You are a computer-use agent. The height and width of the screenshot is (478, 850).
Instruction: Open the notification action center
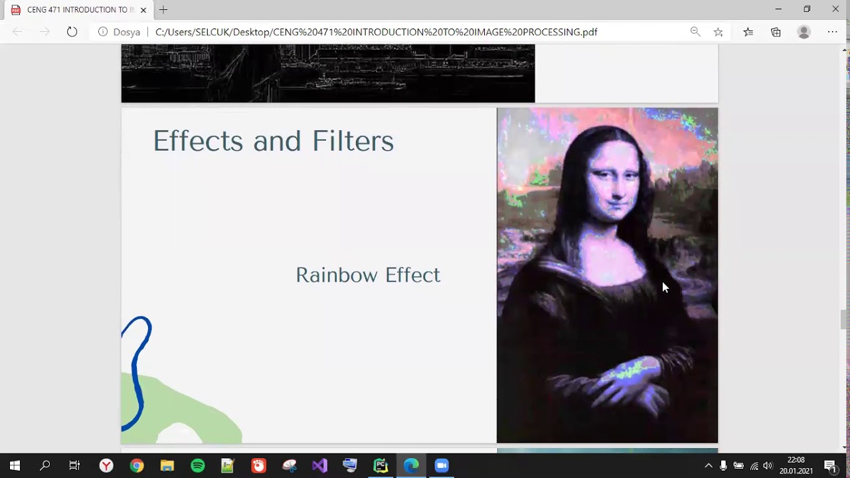click(x=830, y=466)
